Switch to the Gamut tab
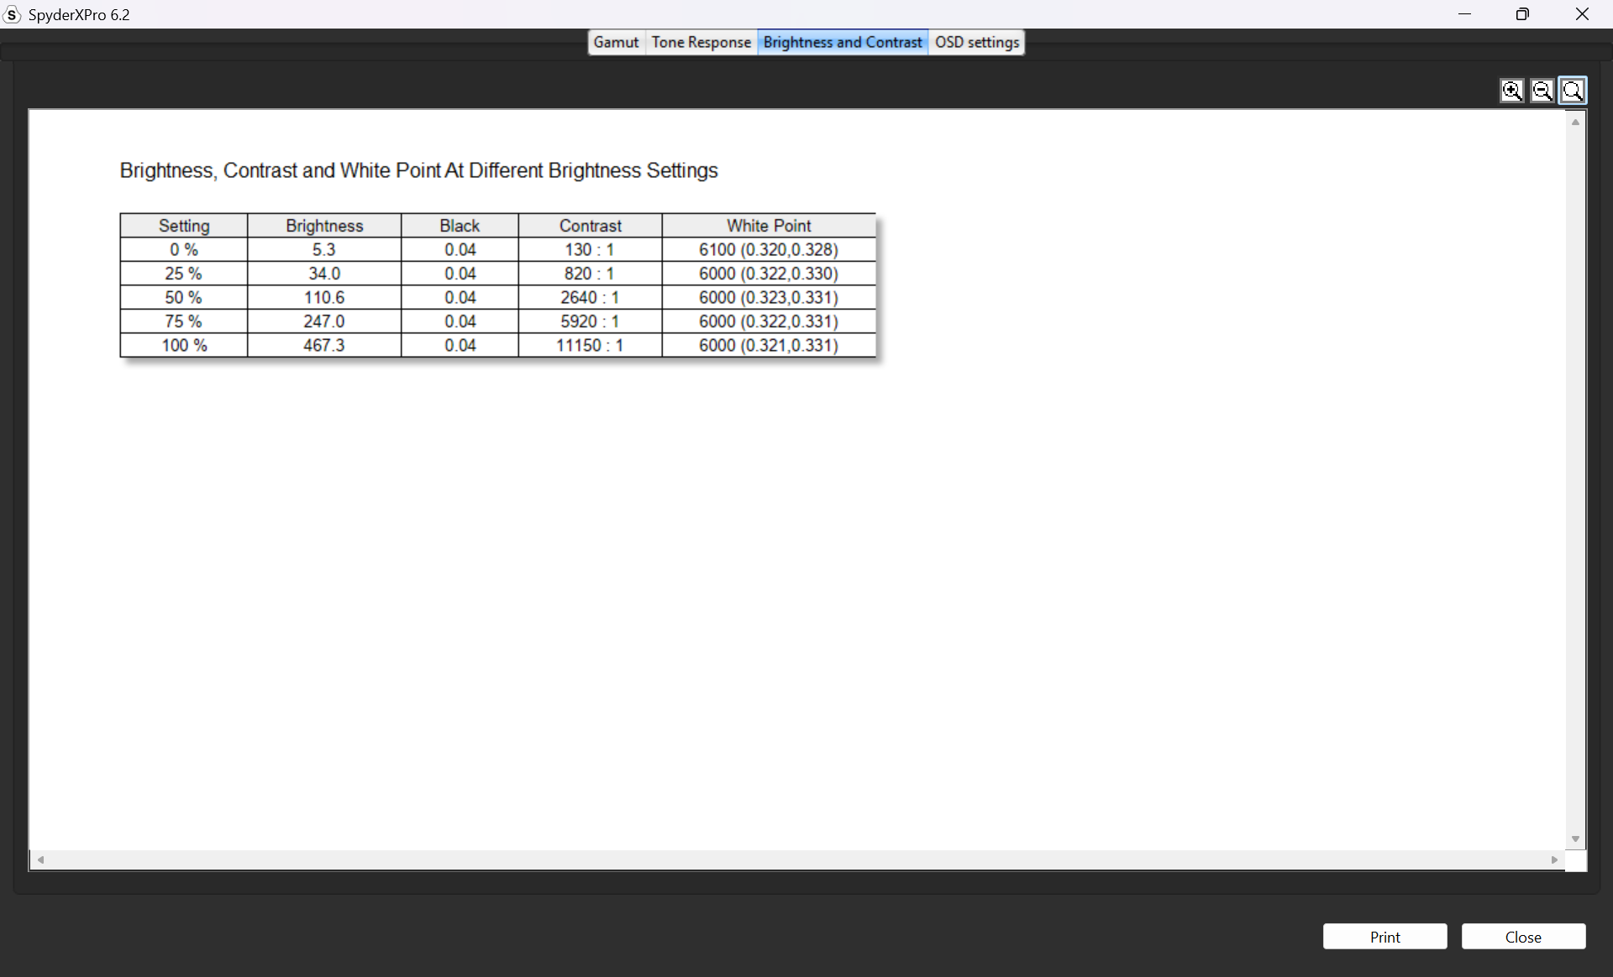 (x=616, y=42)
